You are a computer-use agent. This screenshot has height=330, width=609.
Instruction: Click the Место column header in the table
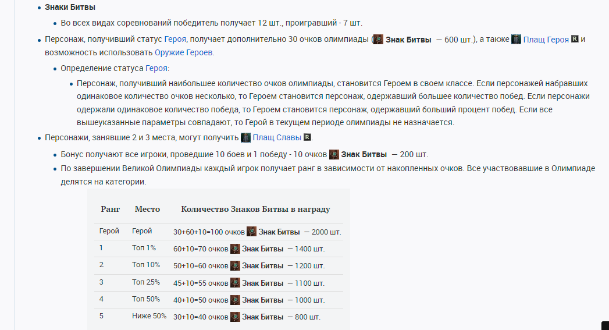(x=147, y=209)
